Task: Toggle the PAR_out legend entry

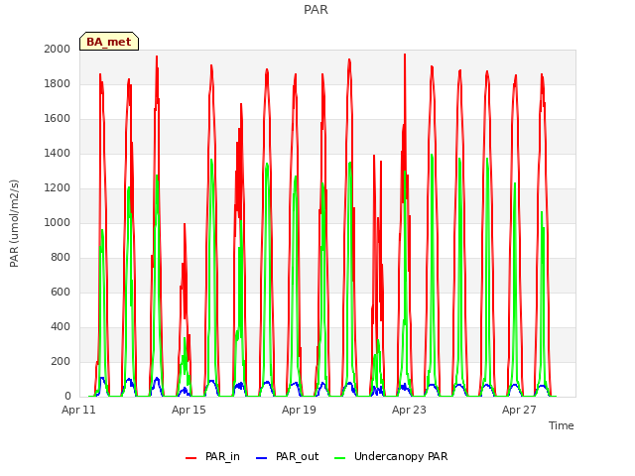Action: pos(288,456)
